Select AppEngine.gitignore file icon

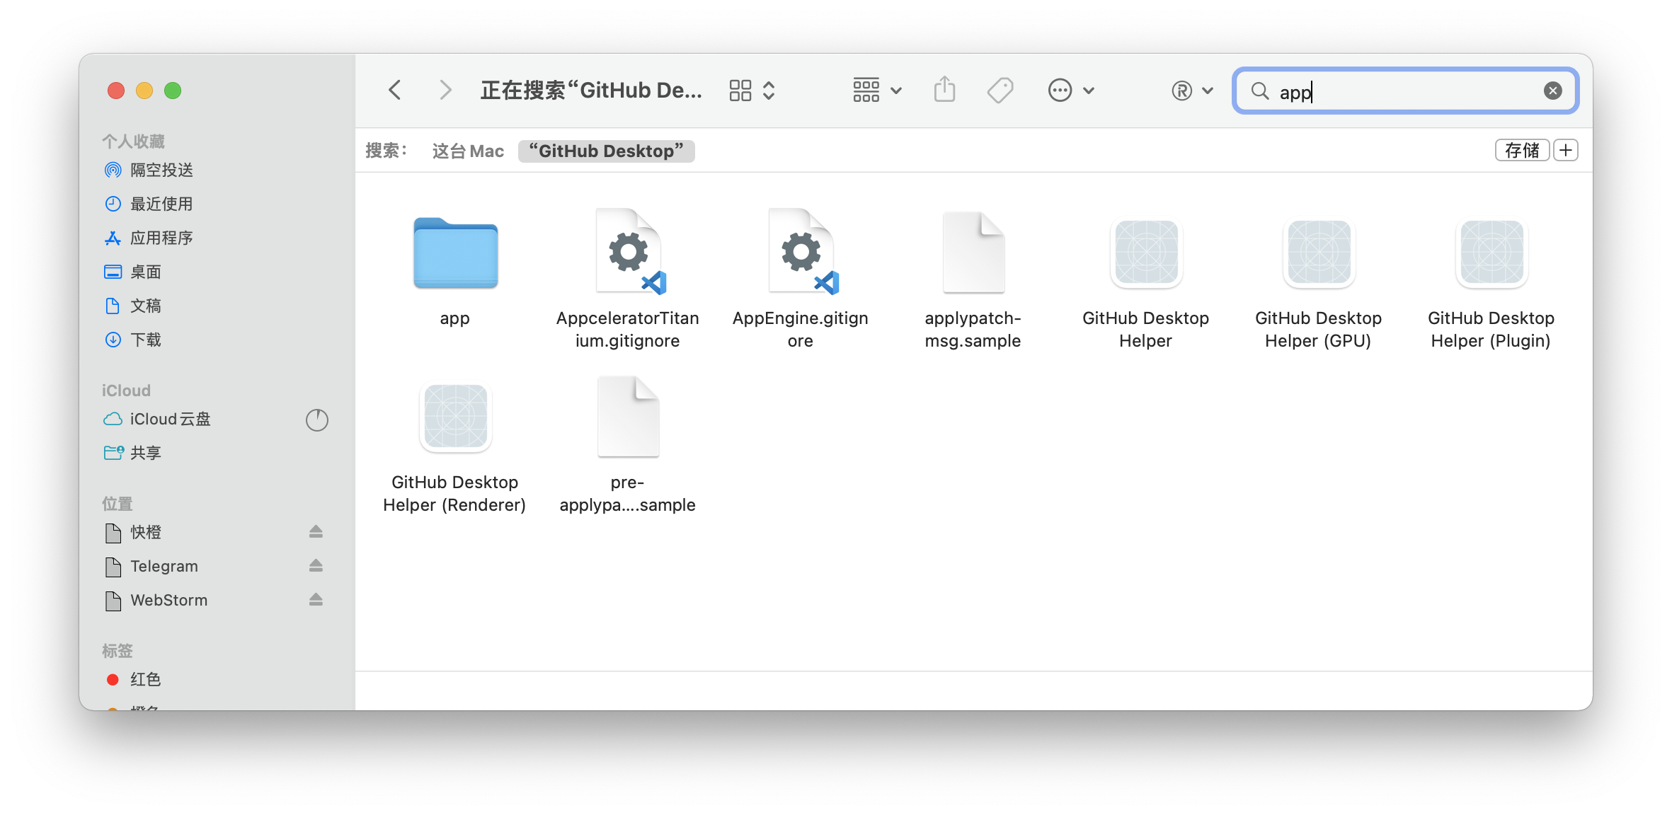(x=801, y=251)
